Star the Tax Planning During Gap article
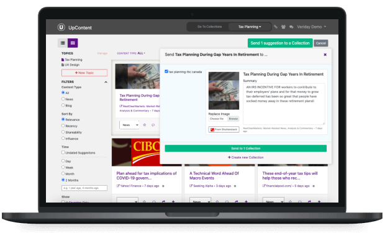 tap(145, 125)
